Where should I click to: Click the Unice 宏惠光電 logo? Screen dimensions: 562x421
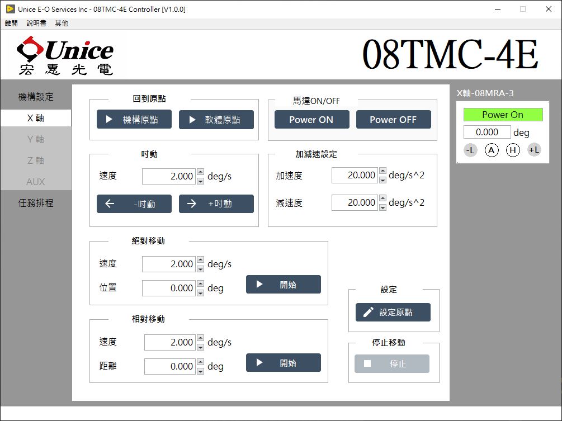click(65, 55)
